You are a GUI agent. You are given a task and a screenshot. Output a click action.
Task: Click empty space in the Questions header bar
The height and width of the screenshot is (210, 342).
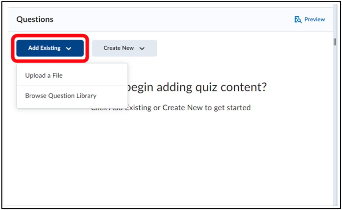[174, 19]
